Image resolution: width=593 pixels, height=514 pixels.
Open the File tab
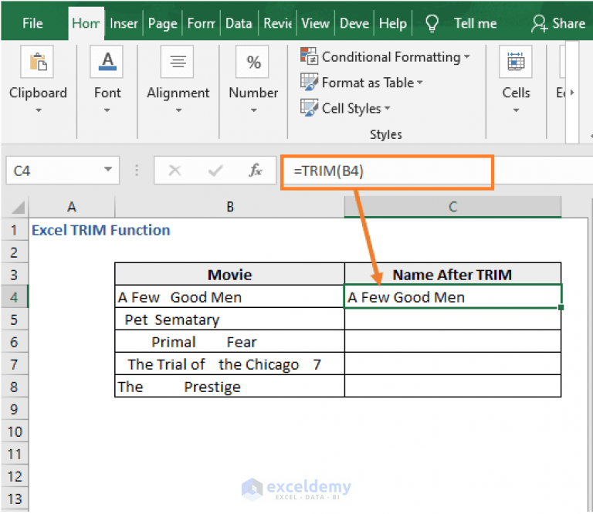(32, 23)
